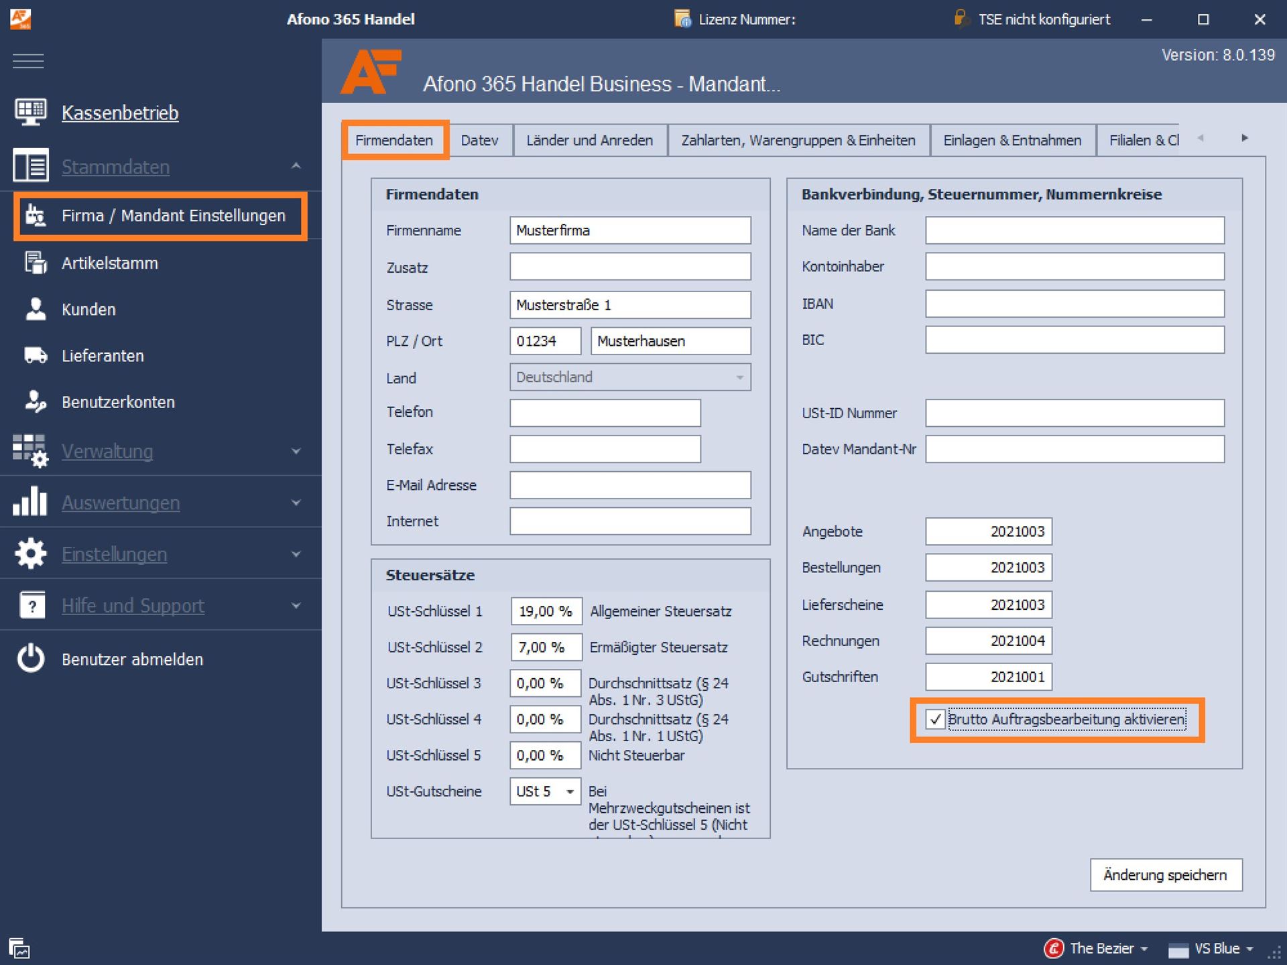
Task: Click the Telefon input field
Action: (605, 413)
